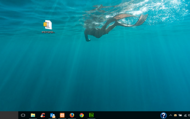
Task: Show battery and power status
Action: 180,115
